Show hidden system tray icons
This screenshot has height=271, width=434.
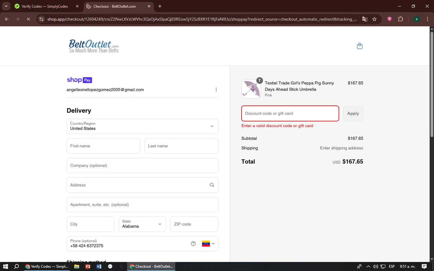click(x=368, y=266)
